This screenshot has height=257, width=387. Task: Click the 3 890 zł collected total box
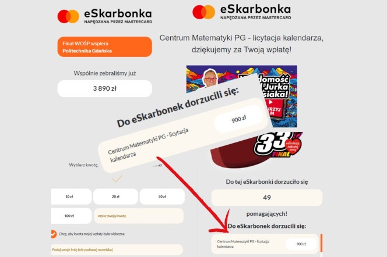(105, 88)
